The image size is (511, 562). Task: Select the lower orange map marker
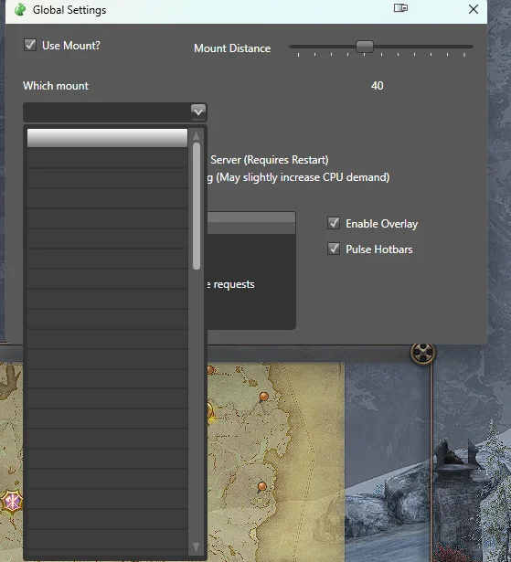pos(262,486)
